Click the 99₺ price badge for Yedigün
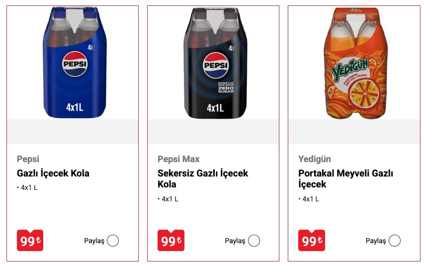 pos(311,241)
